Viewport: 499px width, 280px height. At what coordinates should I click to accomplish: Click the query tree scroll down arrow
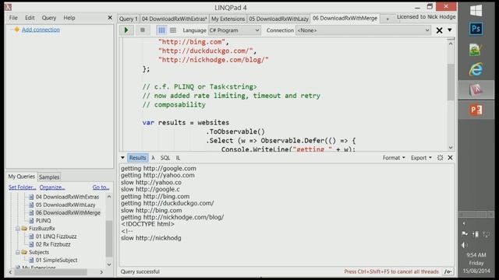(109, 264)
